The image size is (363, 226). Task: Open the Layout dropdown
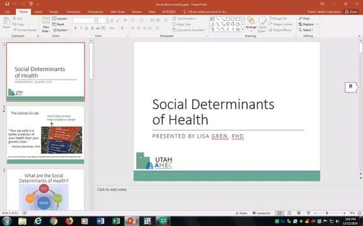tap(60, 18)
